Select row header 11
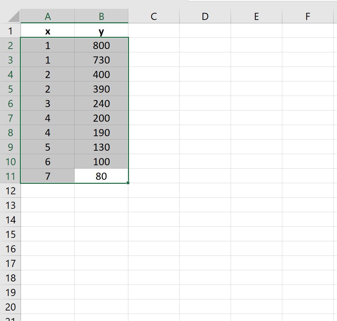This screenshot has width=337, height=321. click(x=10, y=176)
